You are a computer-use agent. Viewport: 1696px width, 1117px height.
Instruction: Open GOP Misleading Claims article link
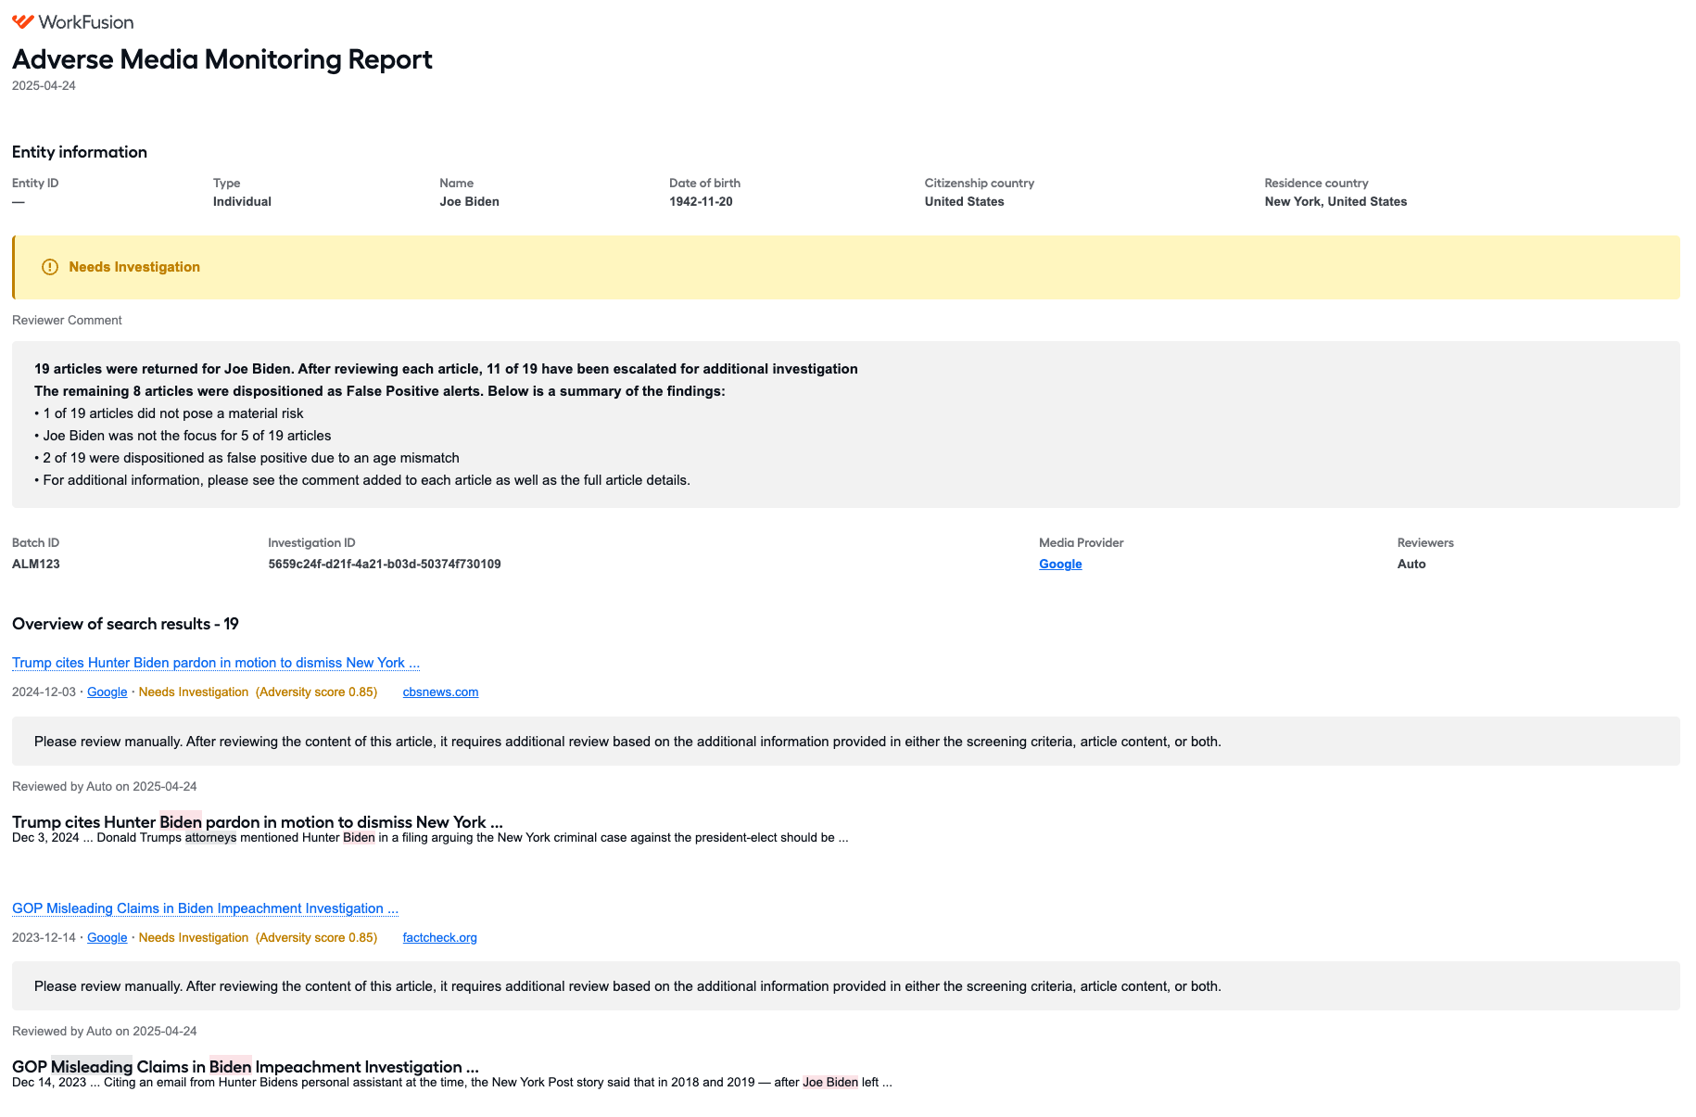click(x=206, y=908)
